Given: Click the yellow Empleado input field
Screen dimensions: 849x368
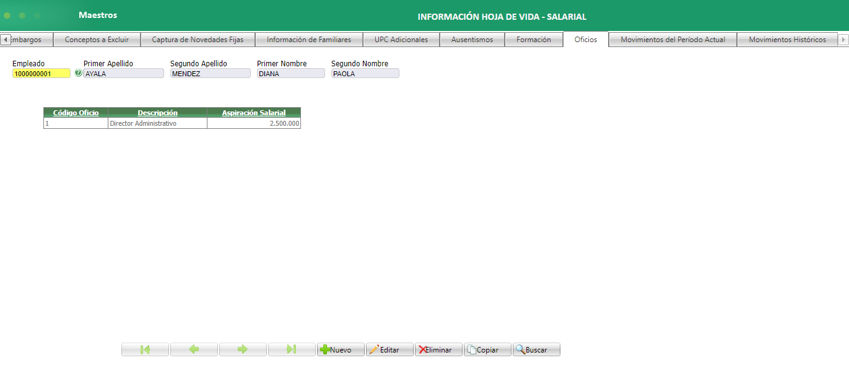Looking at the screenshot, I should click(x=40, y=72).
